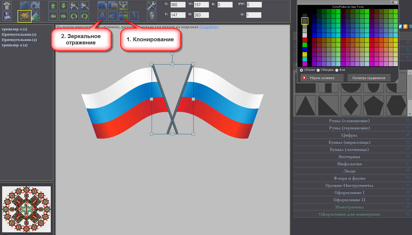This screenshot has width=412, height=235.
Task: Click the vertical flip triangle icon
Action: 113,16
